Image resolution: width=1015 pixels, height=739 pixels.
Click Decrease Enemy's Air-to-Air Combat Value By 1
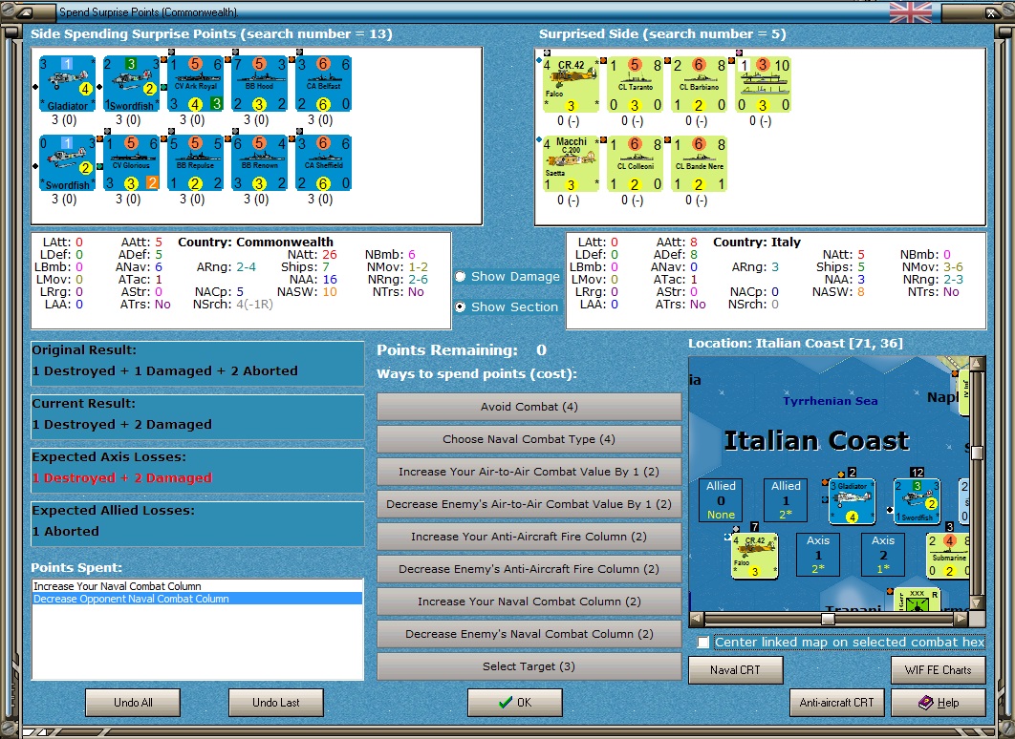(529, 504)
